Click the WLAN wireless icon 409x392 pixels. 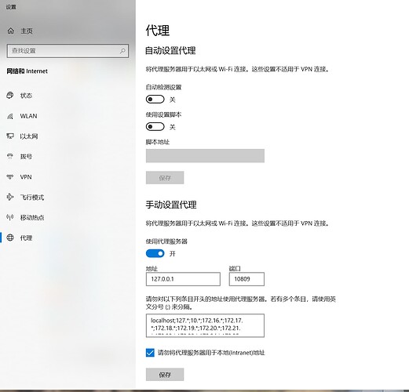(x=10, y=116)
